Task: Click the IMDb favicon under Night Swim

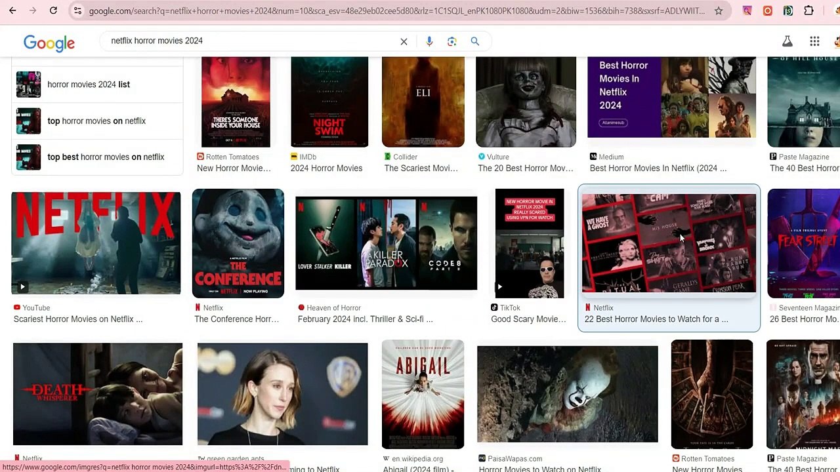Action: point(295,157)
